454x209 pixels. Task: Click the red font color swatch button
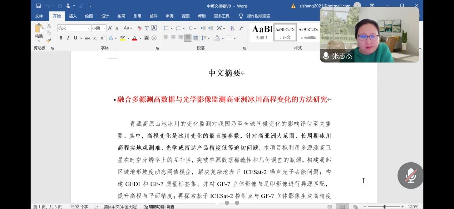134,38
